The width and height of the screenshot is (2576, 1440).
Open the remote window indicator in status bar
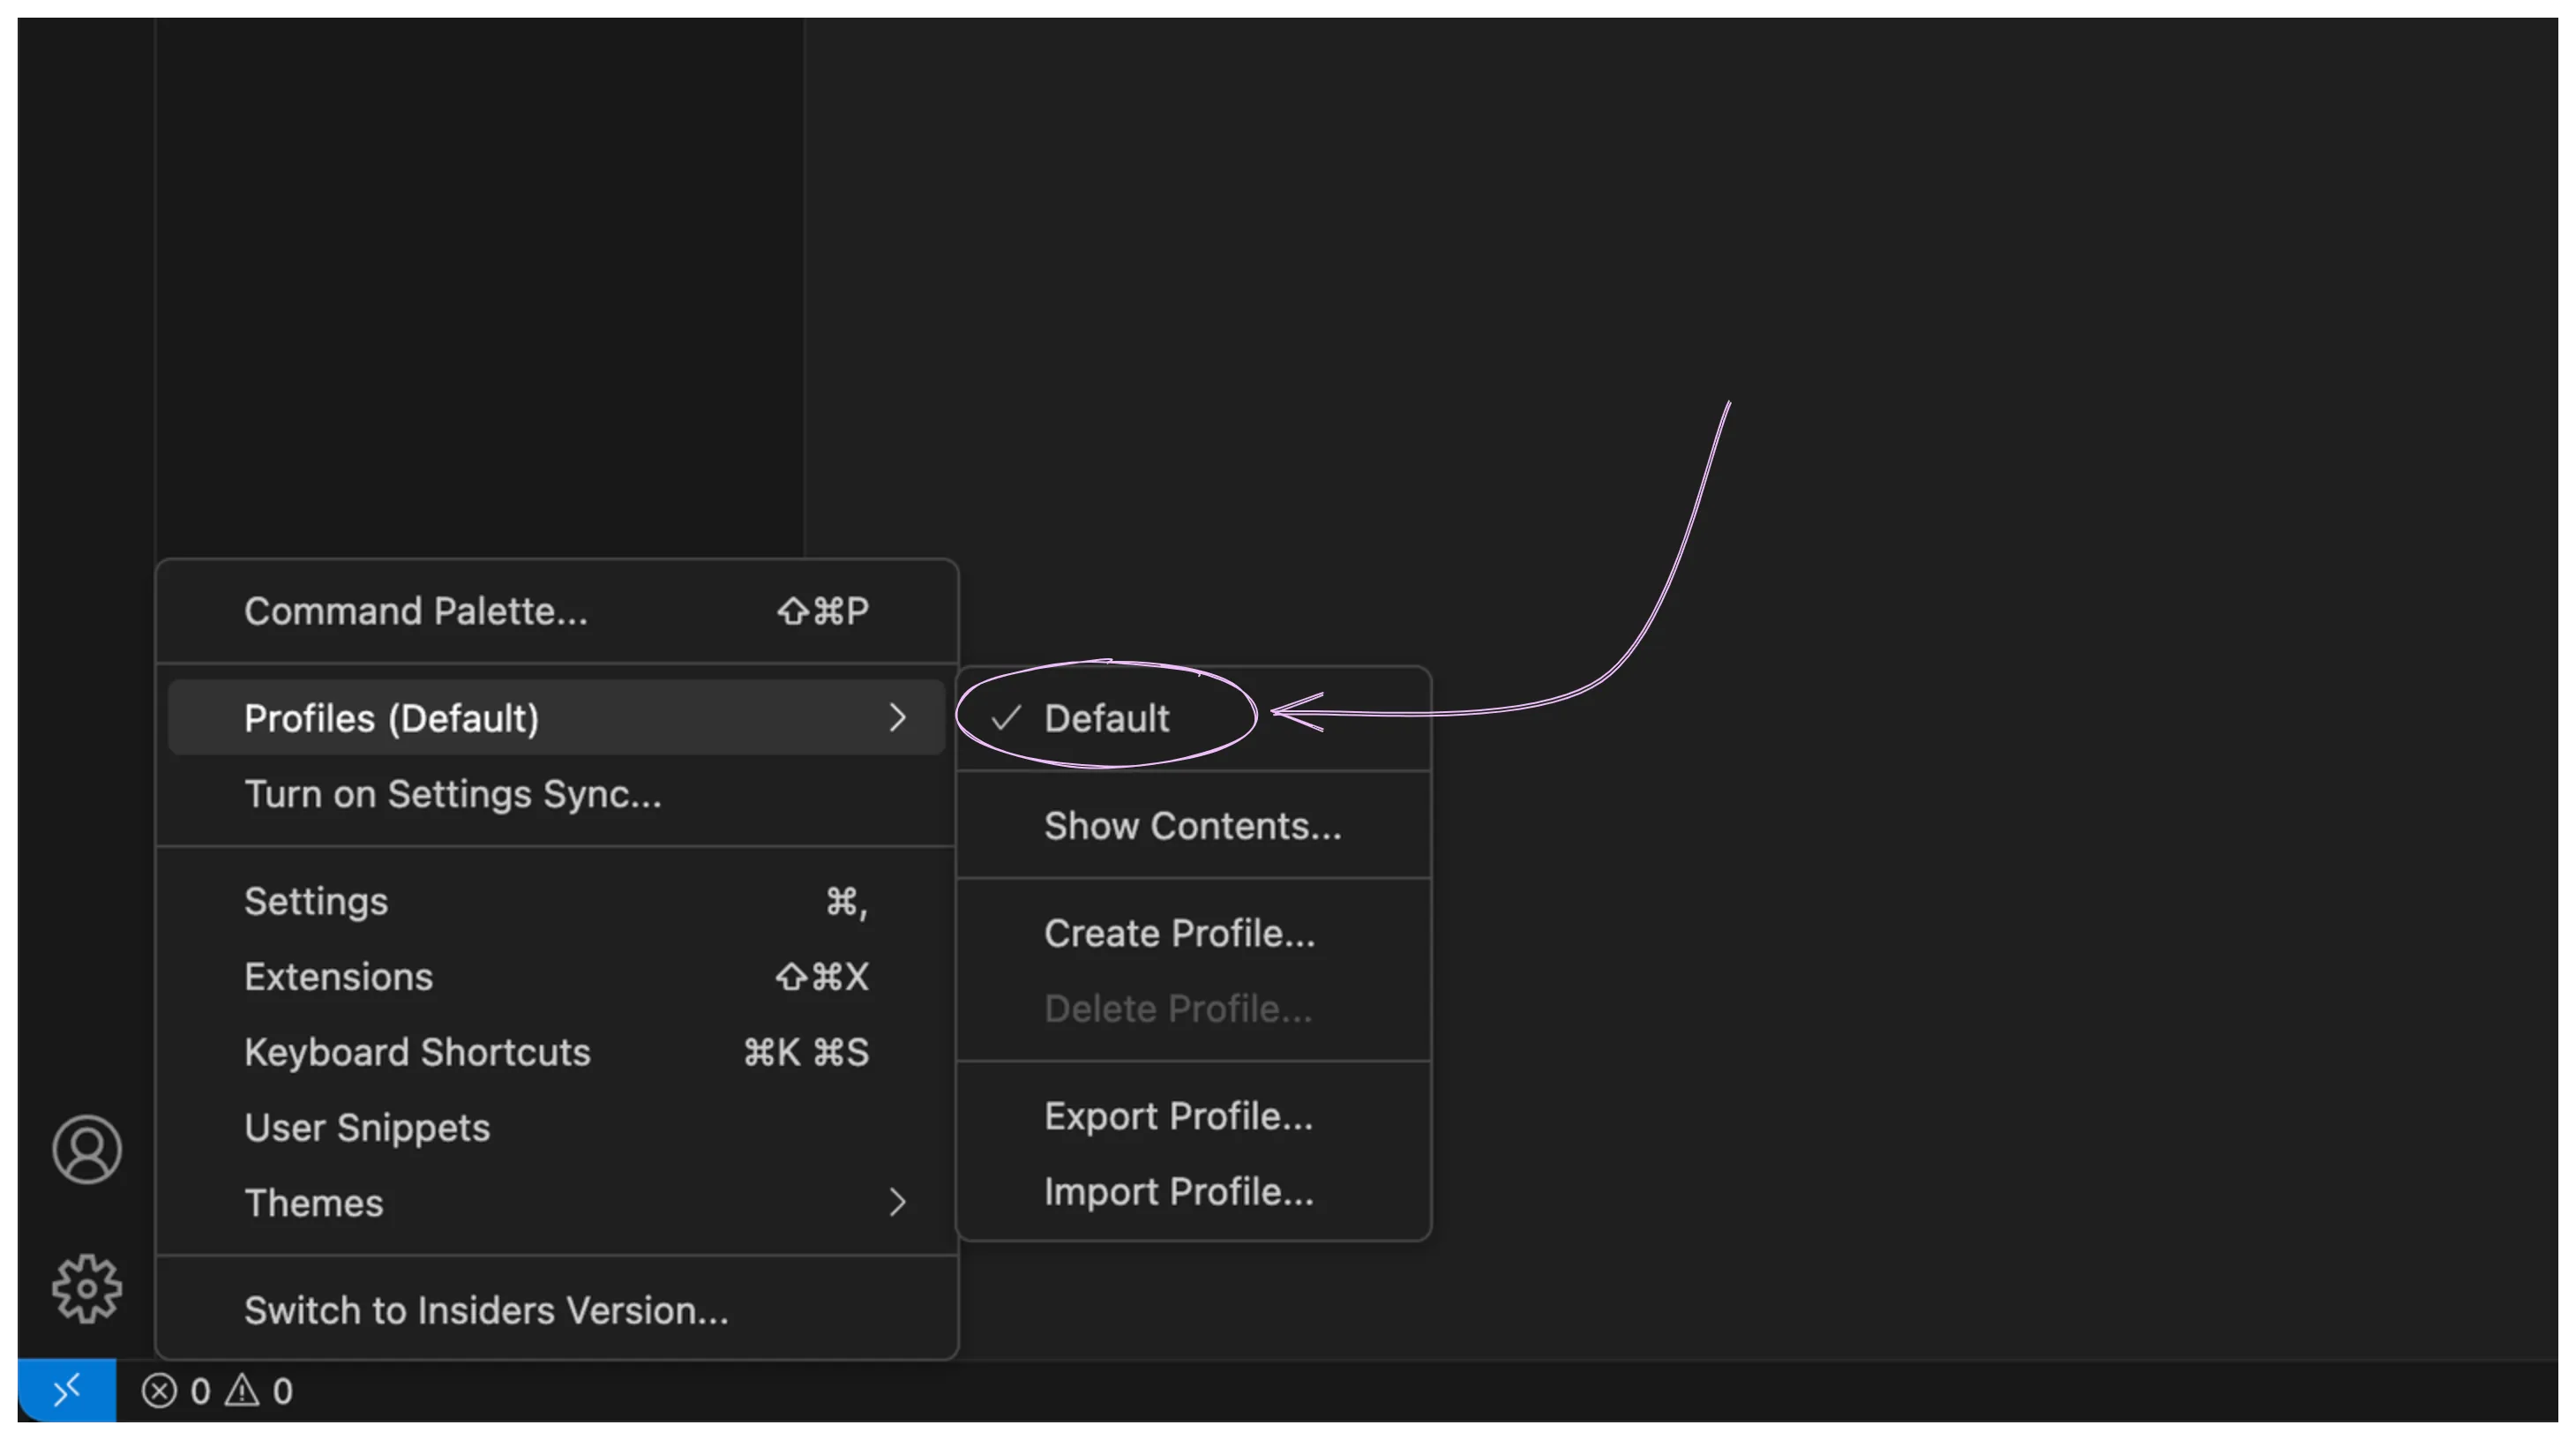pyautogui.click(x=66, y=1390)
